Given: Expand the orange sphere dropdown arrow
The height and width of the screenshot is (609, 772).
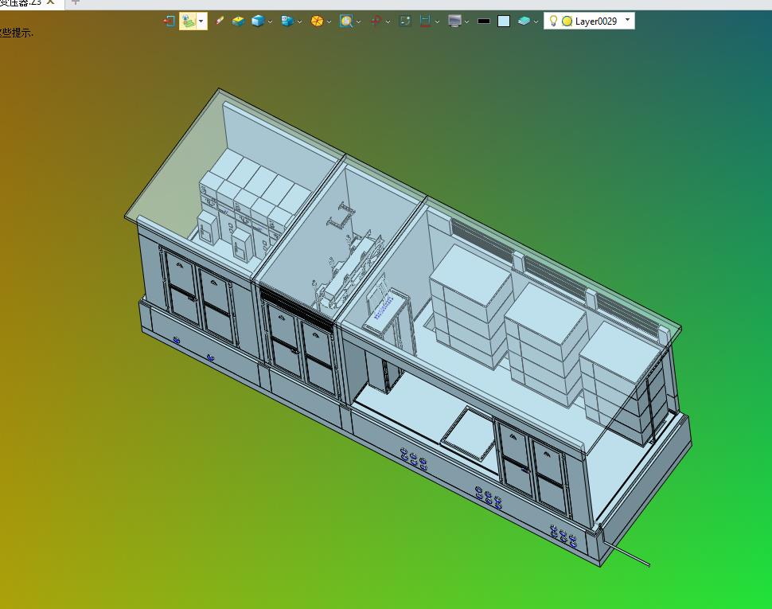Looking at the screenshot, I should (329, 21).
